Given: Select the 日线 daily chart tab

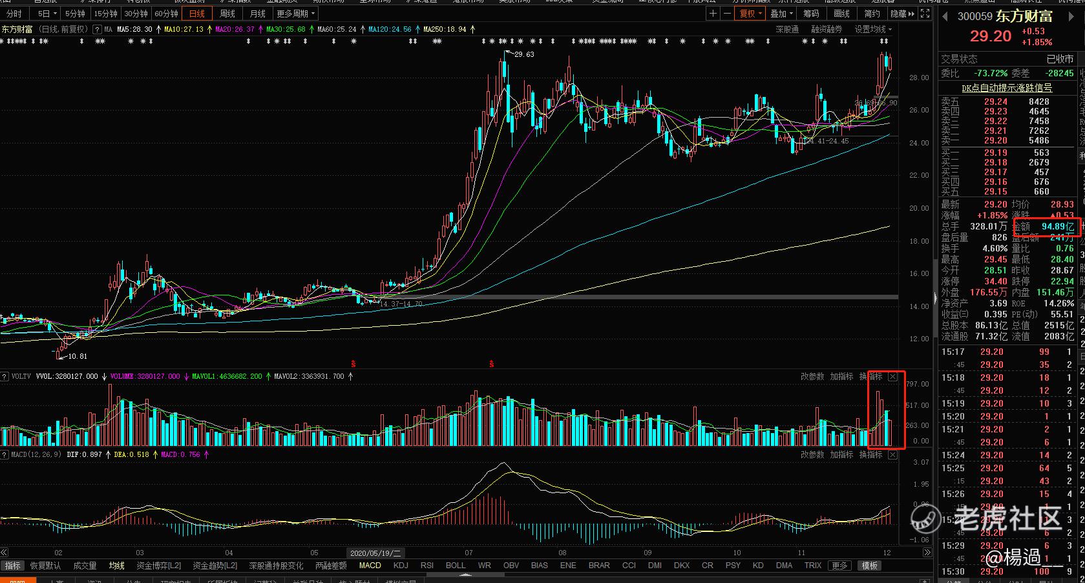Looking at the screenshot, I should pos(197,14).
